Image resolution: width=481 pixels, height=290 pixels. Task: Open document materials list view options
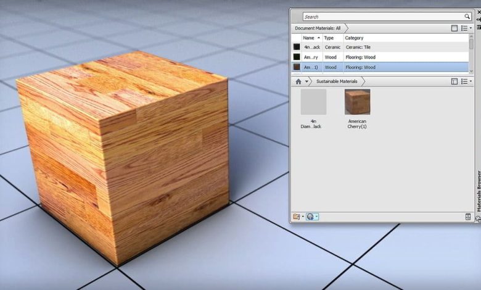(466, 28)
